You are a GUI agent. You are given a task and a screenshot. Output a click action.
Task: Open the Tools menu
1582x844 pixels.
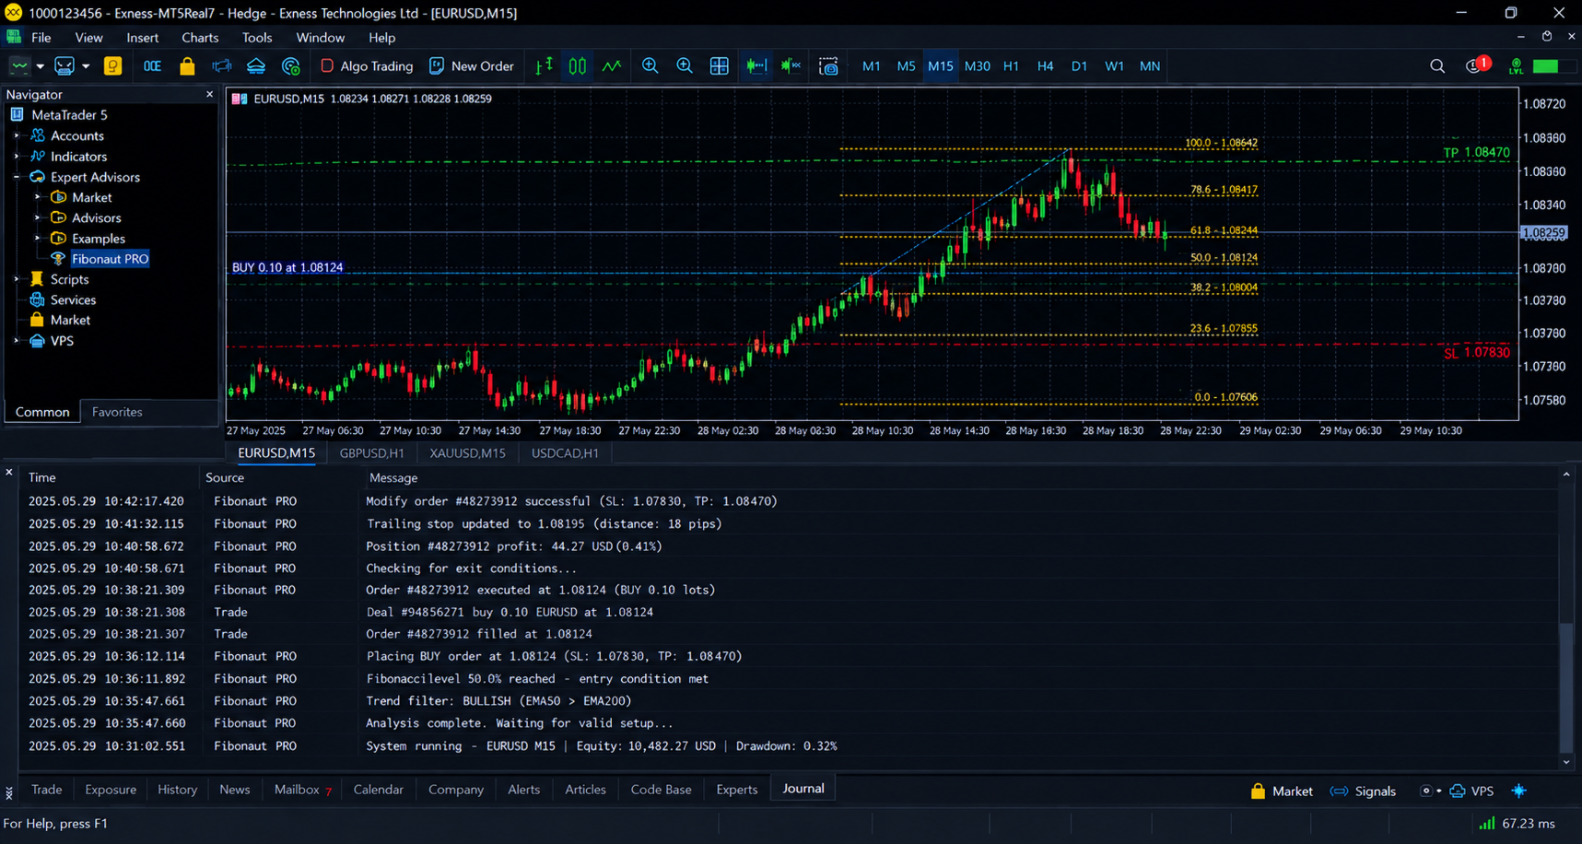(x=257, y=38)
